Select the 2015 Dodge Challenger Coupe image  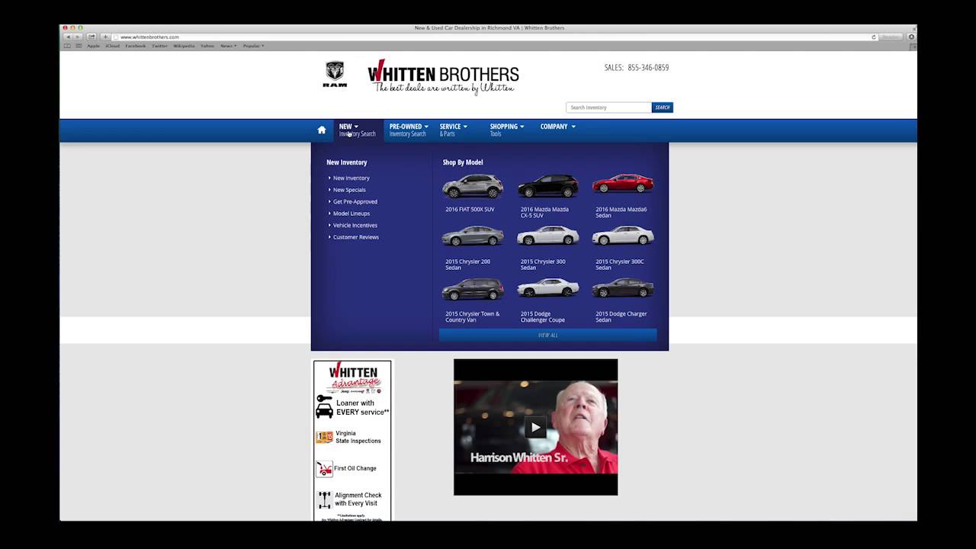(x=547, y=287)
